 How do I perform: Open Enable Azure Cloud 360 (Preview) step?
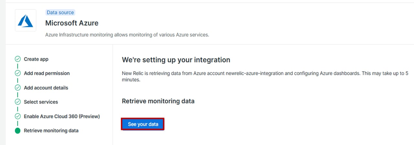62,116
